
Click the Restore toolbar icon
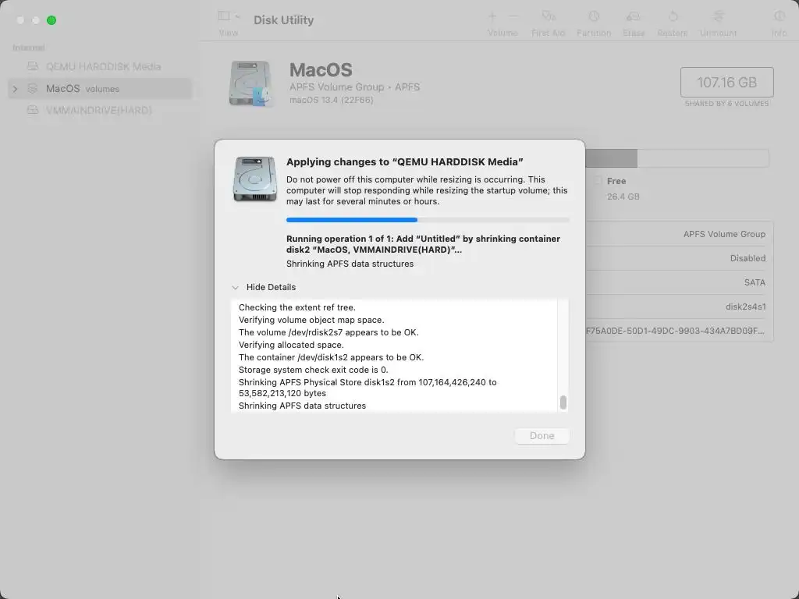[x=673, y=16]
